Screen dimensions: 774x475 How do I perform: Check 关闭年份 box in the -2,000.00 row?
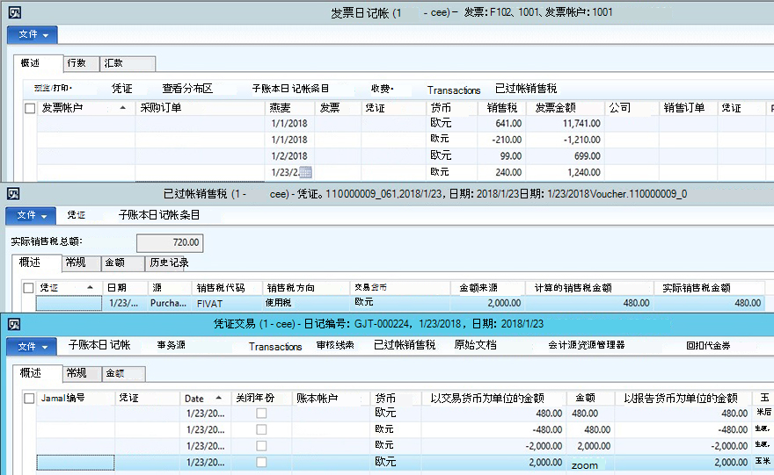click(x=261, y=445)
